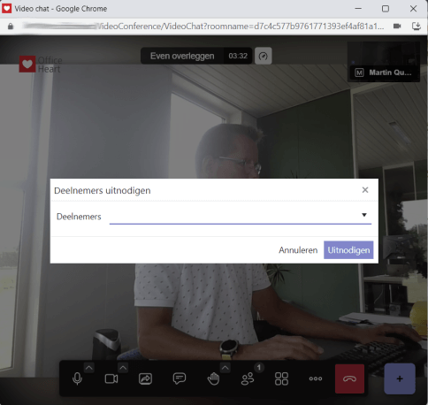Image resolution: width=428 pixels, height=405 pixels.
Task: Click the Annuleren button
Action: (298, 250)
